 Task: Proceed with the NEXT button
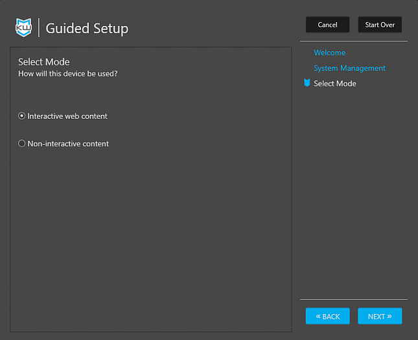pyautogui.click(x=380, y=316)
